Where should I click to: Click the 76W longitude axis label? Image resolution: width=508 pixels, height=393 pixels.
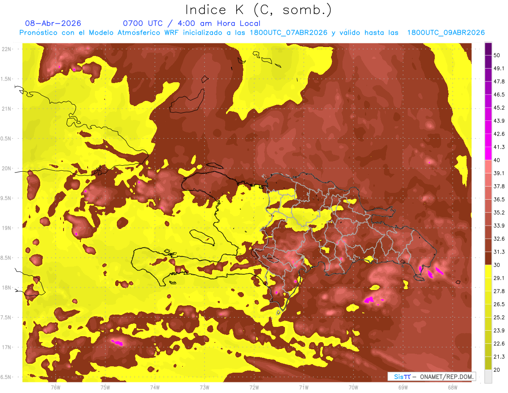[x=55, y=387]
